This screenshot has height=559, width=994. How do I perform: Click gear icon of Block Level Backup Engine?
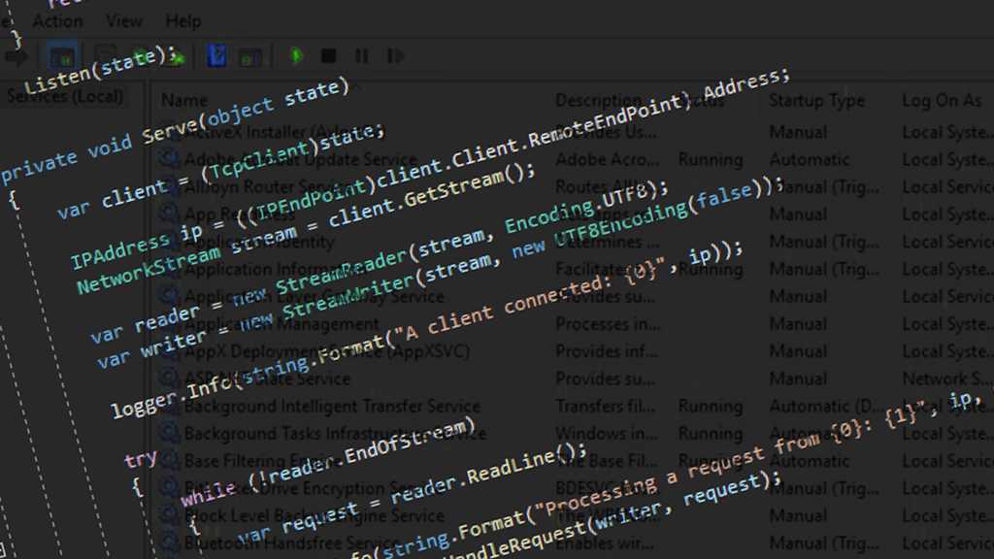point(169,514)
